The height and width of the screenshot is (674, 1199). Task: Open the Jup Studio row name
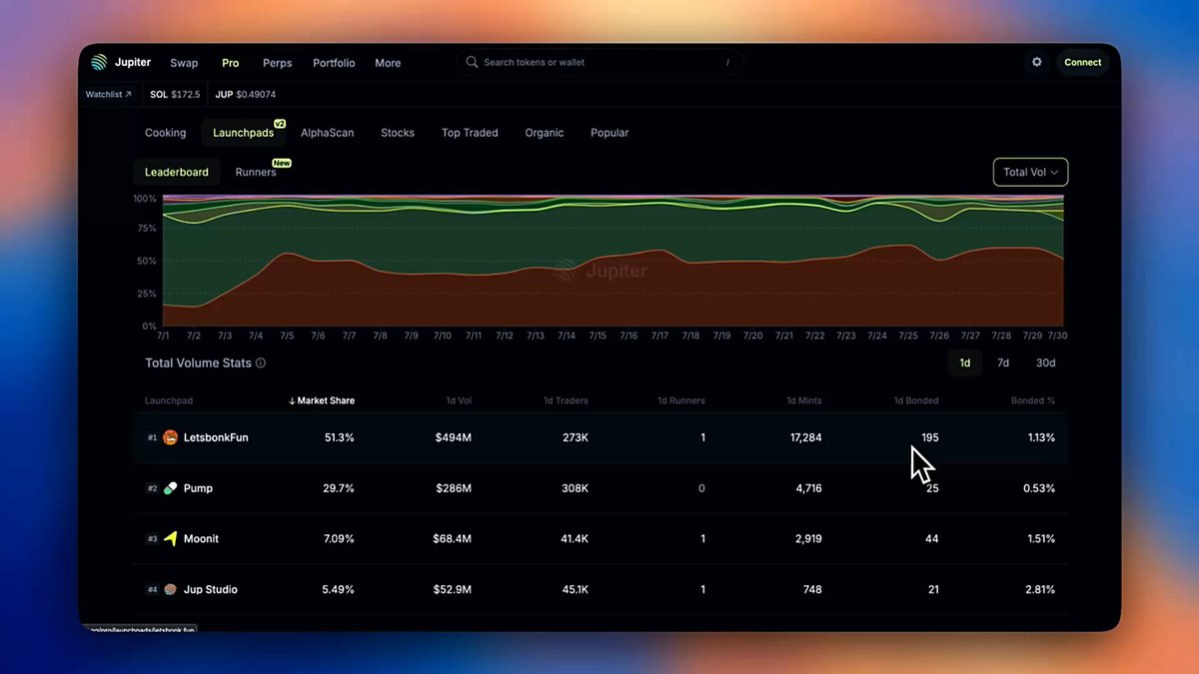tap(211, 589)
